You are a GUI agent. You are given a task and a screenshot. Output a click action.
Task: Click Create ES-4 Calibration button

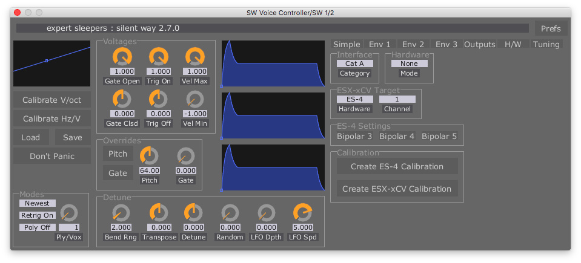397,166
